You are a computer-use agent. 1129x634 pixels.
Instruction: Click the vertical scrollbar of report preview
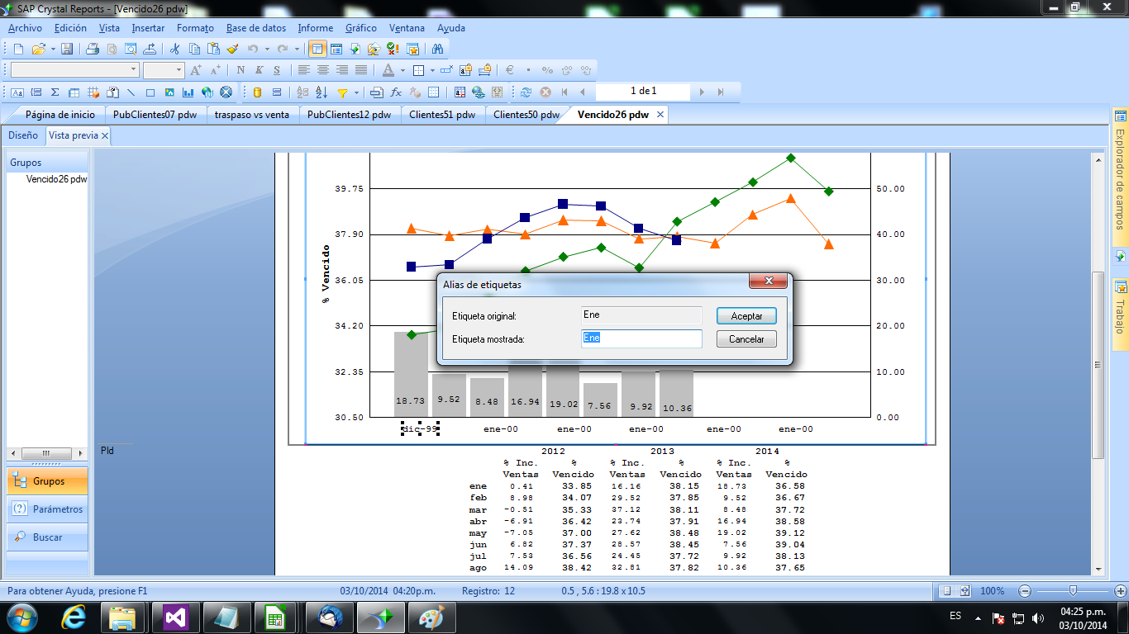tap(1098, 365)
